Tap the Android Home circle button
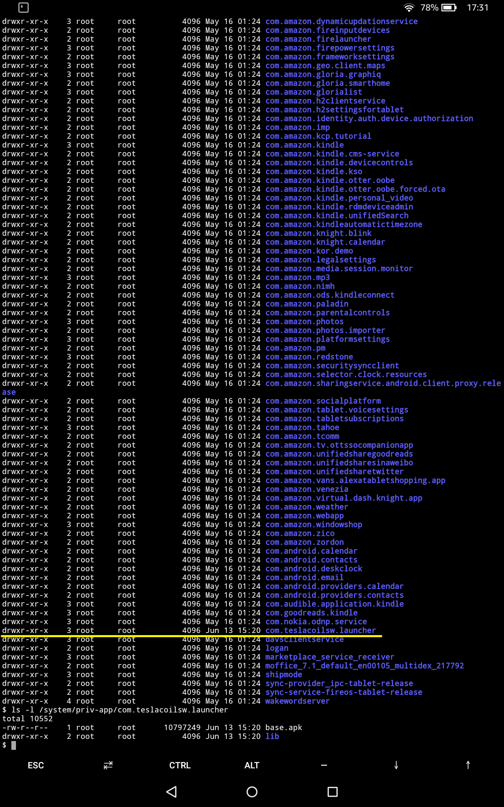Viewport: 504px width, 807px height. click(x=252, y=792)
